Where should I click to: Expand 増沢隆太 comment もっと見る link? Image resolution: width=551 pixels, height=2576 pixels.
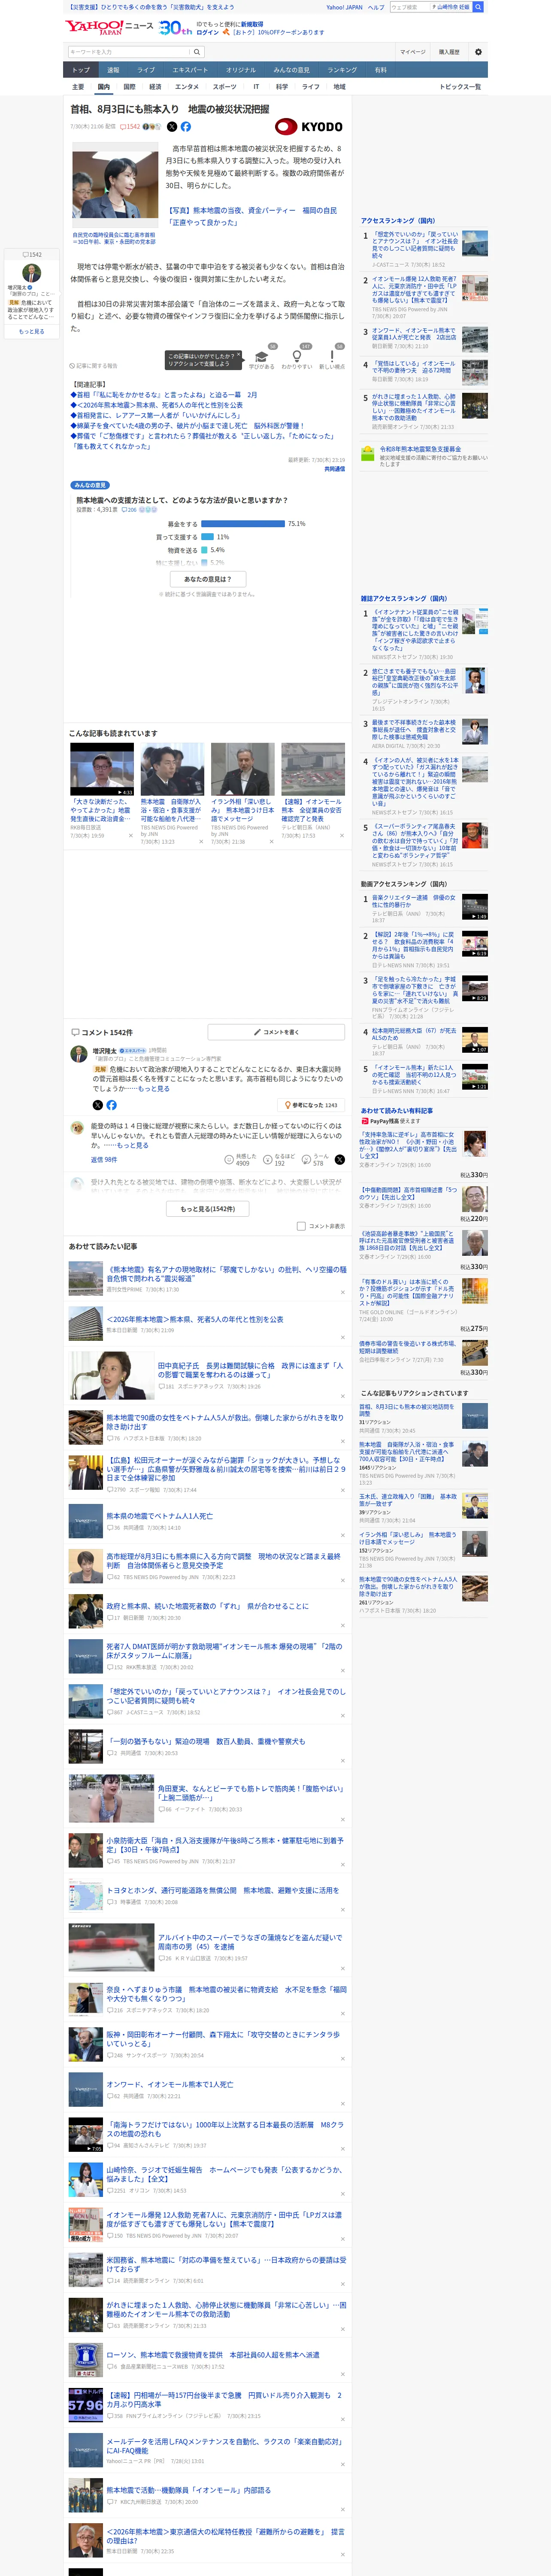153,1089
